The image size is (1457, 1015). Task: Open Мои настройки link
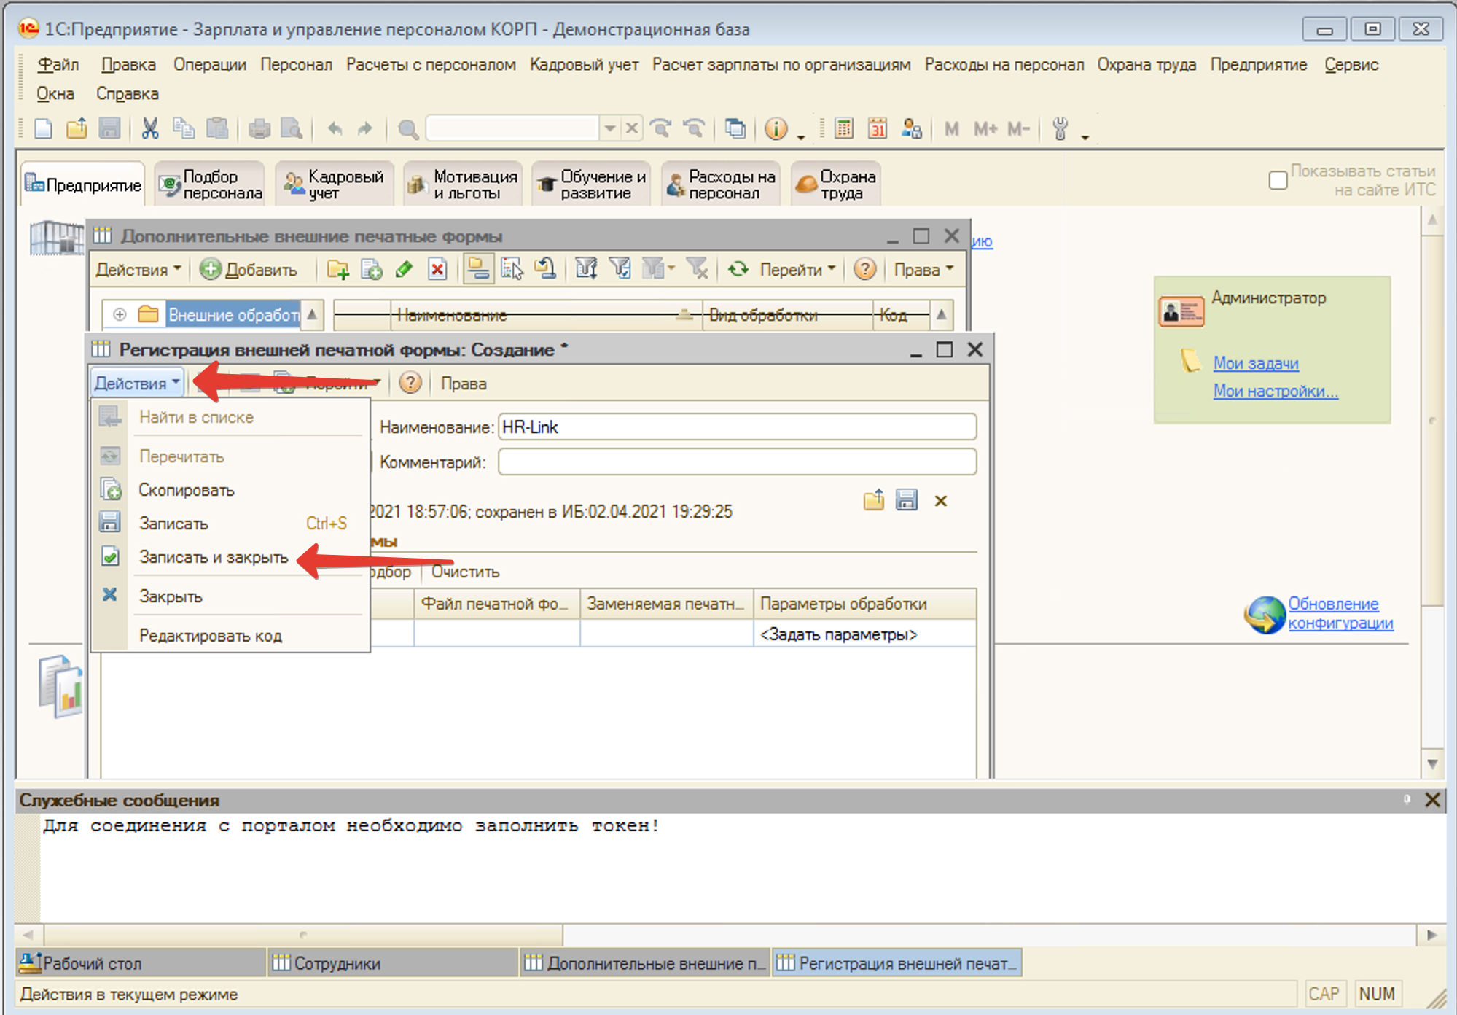click(x=1276, y=391)
